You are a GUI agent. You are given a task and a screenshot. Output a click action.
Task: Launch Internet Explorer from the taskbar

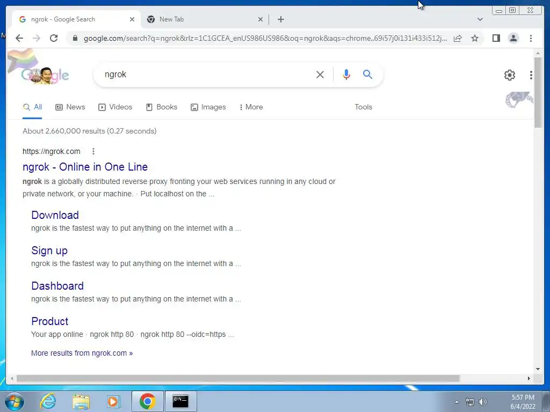(x=48, y=401)
